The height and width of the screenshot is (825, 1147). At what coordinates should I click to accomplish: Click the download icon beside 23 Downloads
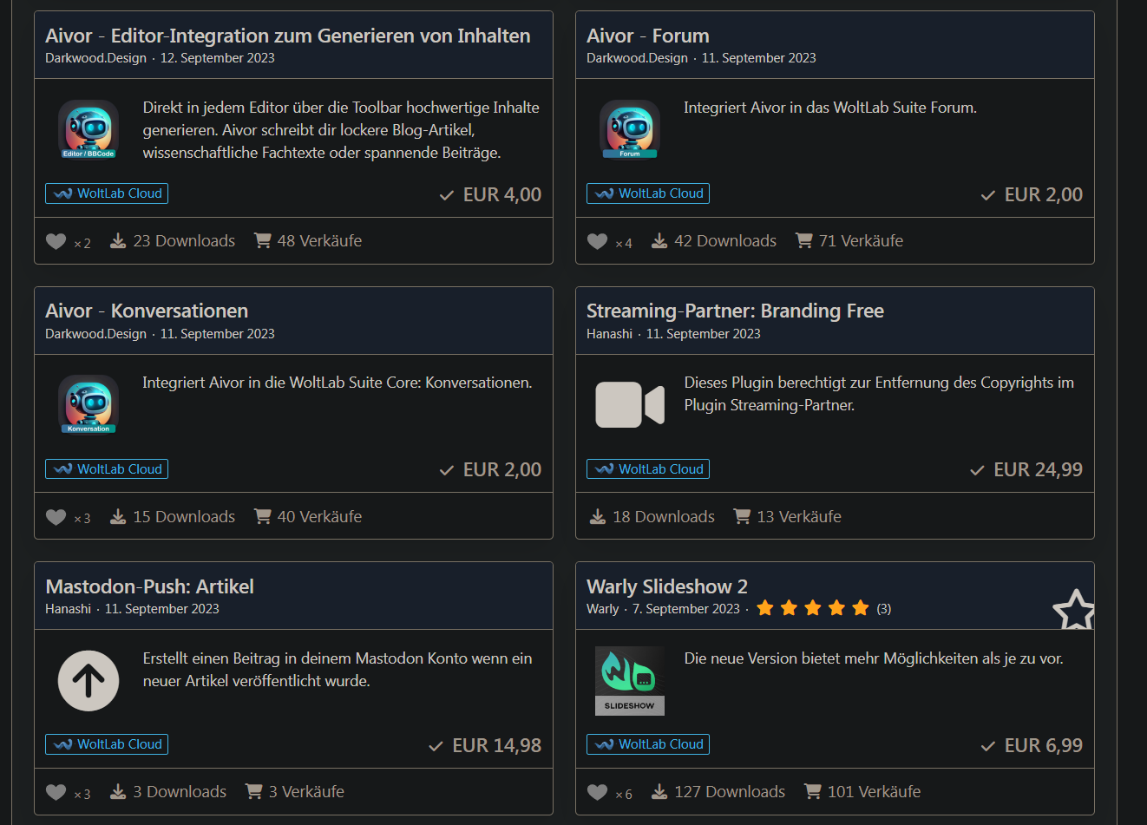(x=118, y=241)
